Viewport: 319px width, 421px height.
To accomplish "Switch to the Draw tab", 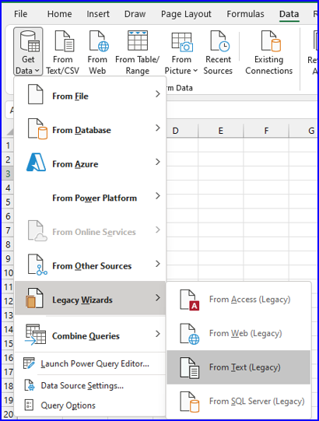I will tap(135, 14).
